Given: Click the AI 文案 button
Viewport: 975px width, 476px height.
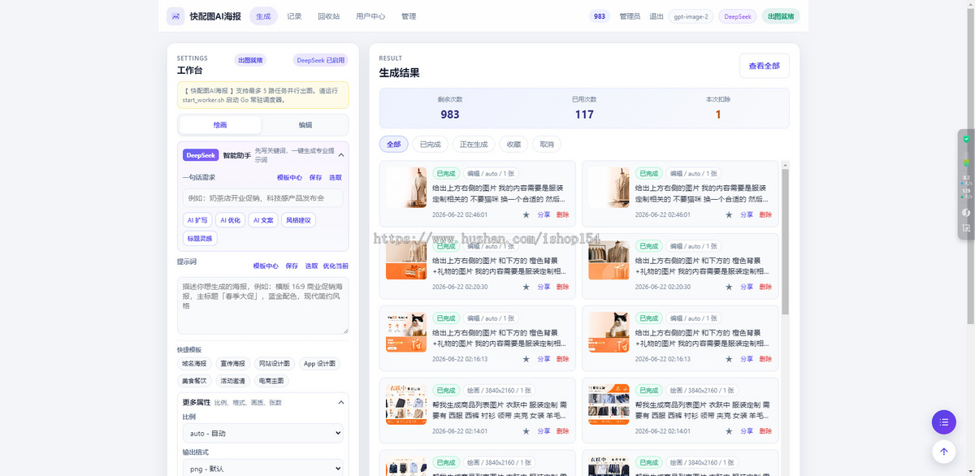Looking at the screenshot, I should [262, 220].
